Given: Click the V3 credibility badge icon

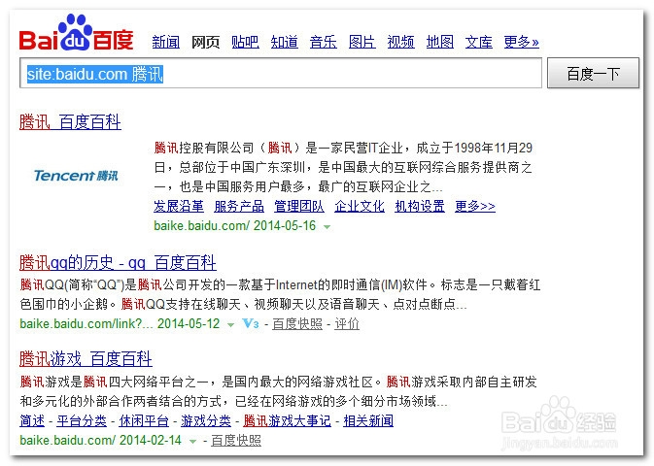Looking at the screenshot, I should (x=251, y=323).
